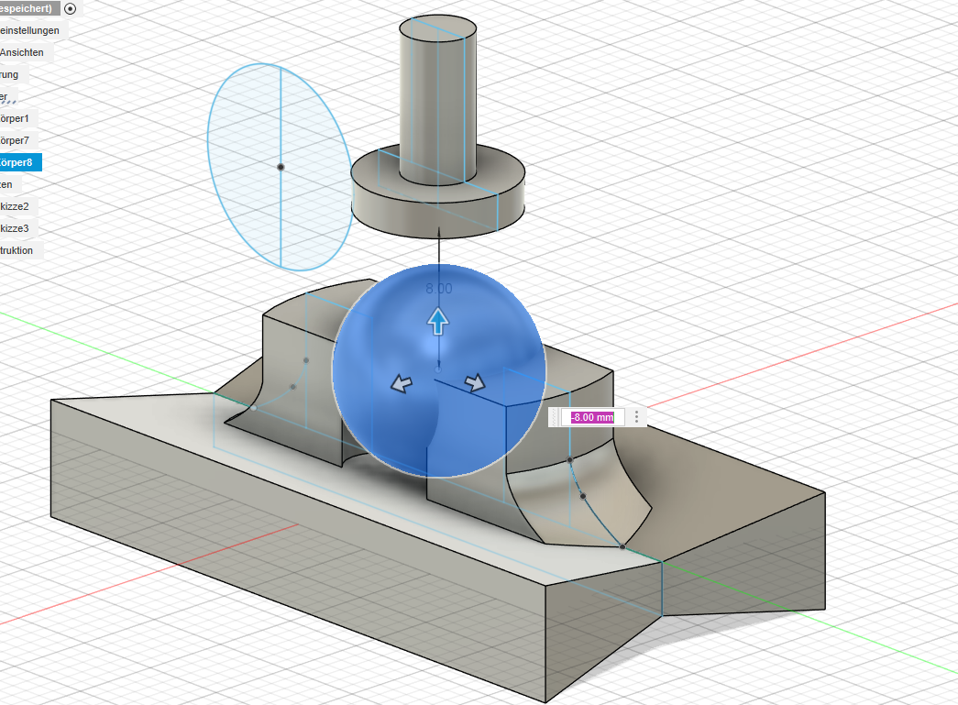The image size is (958, 705).
Task: Click the -8.00 mm distance input field
Action: tap(592, 417)
